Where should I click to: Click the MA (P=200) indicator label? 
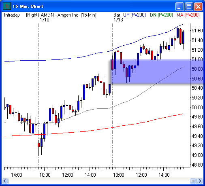188,15
